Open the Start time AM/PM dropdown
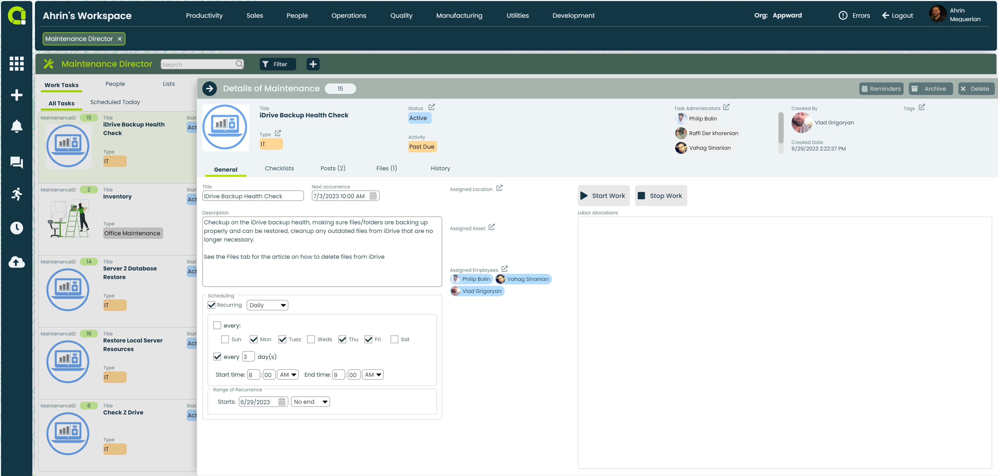 click(x=288, y=375)
